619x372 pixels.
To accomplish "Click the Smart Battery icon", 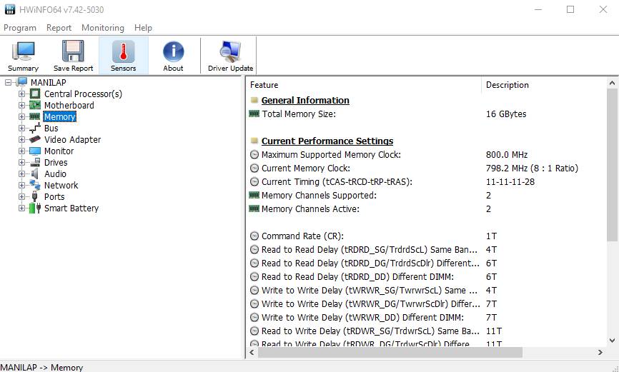I will click(35, 208).
